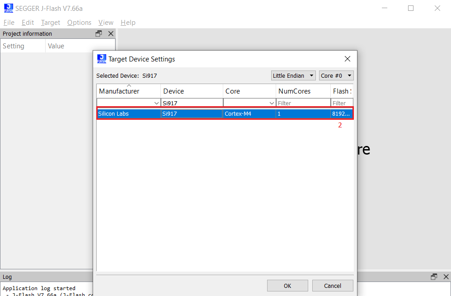Image resolution: width=451 pixels, height=296 pixels.
Task: Select the Cortex-M4 core cell
Action: pos(249,113)
